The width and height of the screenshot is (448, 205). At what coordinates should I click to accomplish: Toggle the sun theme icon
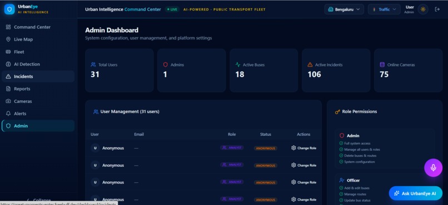[x=423, y=9]
